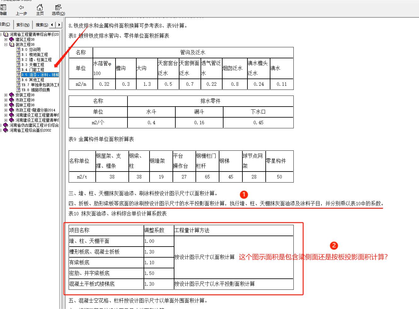Click the topic icon beside YB.7 单独承包装饰工程

click(18, 85)
